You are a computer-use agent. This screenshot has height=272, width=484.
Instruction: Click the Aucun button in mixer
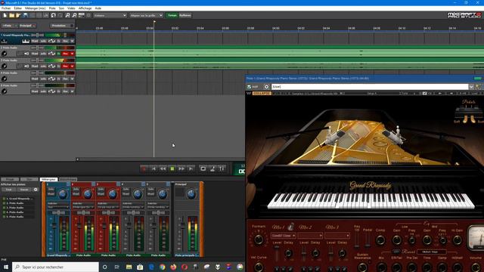click(24, 190)
